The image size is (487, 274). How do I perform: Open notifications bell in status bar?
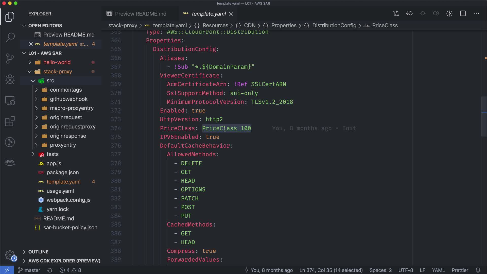(478, 270)
